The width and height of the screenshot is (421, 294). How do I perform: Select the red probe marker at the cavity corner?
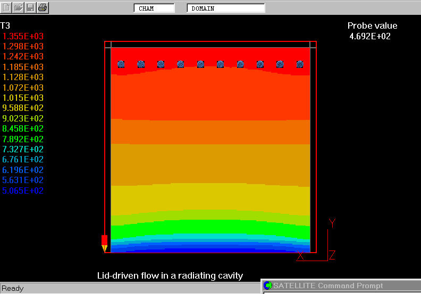click(x=104, y=243)
